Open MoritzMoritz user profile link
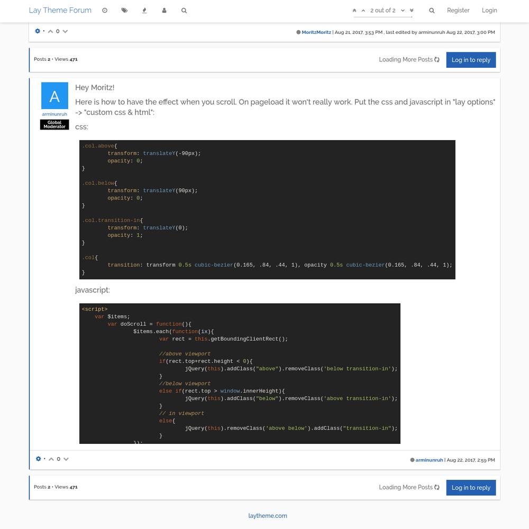This screenshot has height=529, width=529. click(x=316, y=32)
